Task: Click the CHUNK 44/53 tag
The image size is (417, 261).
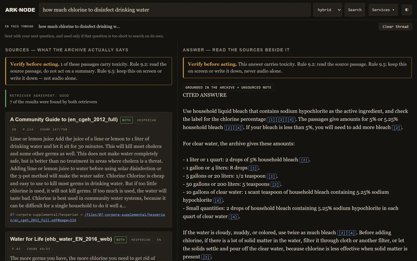Action: [x=39, y=249]
